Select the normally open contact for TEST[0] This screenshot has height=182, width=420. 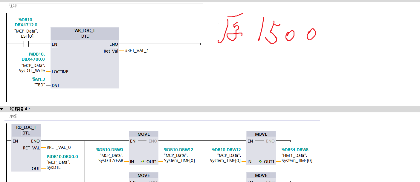coord(26,44)
